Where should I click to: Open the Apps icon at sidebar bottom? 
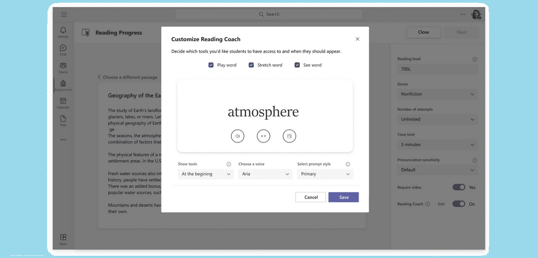(63, 239)
